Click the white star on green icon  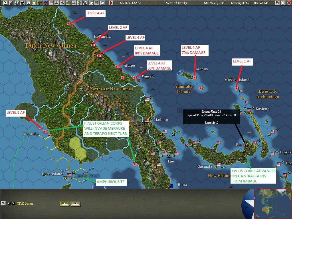click(x=34, y=3)
